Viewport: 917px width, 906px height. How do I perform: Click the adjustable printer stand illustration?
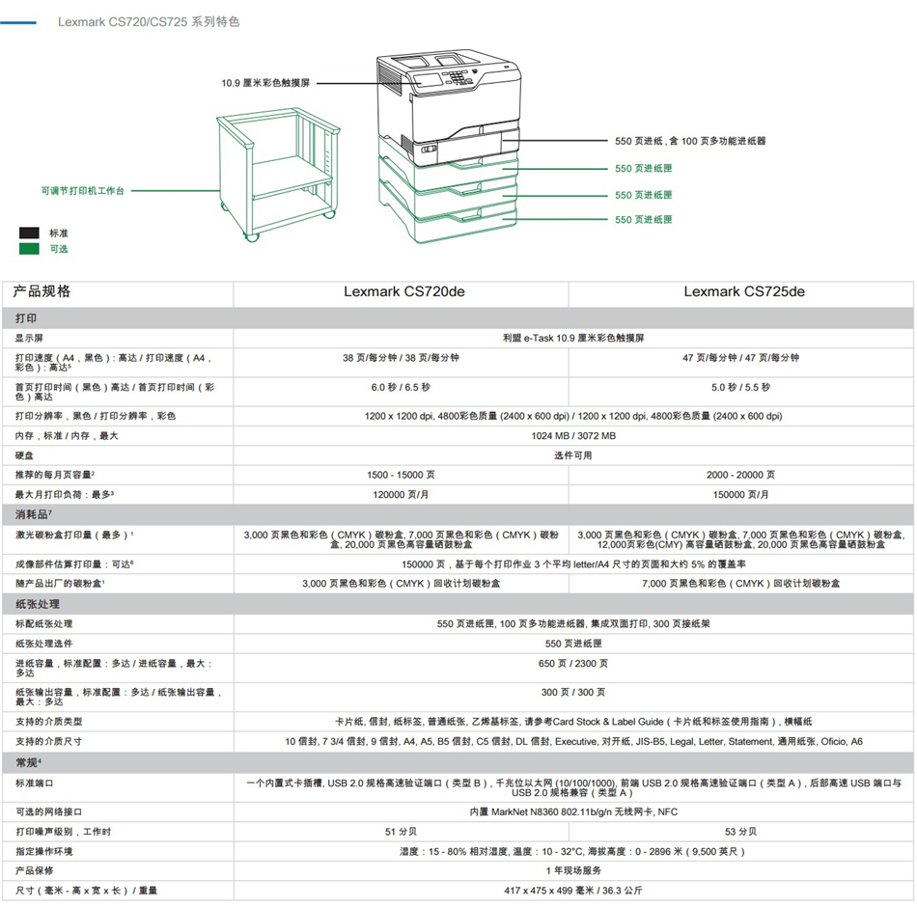pos(278,174)
